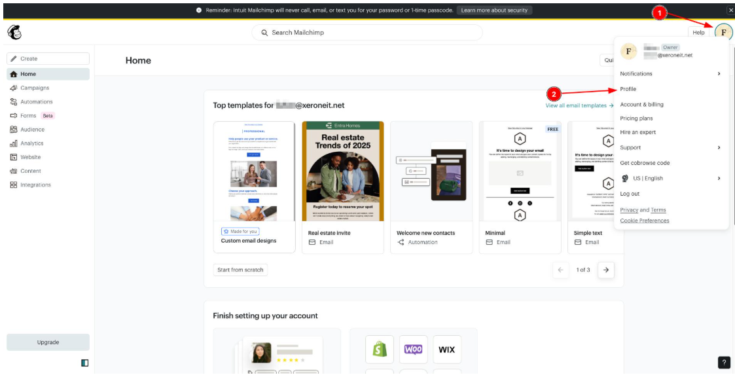This screenshot has height=375, width=735.
Task: Click Start from scratch button
Action: coord(240,270)
